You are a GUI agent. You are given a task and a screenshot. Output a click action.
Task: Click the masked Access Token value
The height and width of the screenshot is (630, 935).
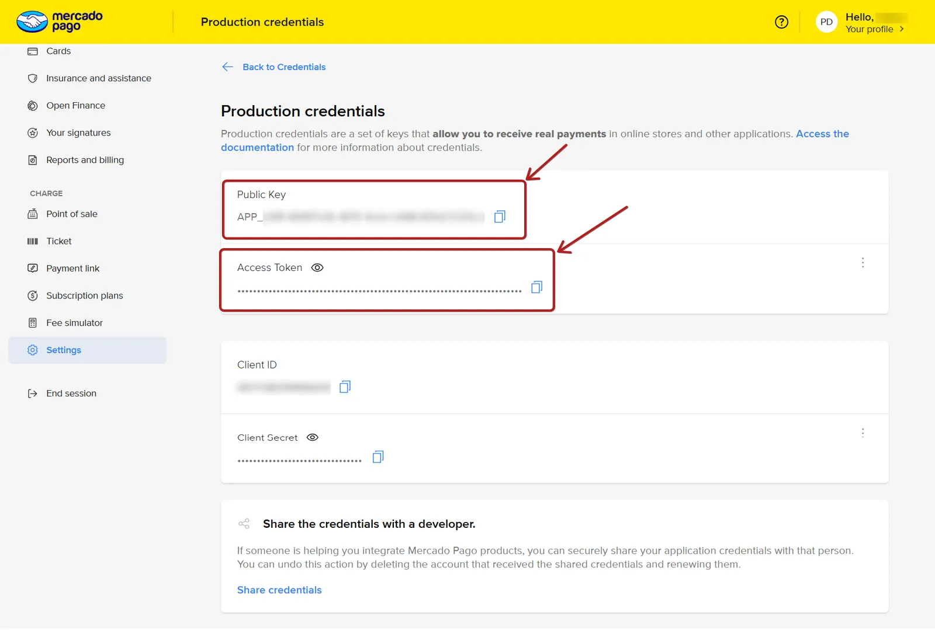pyautogui.click(x=379, y=291)
